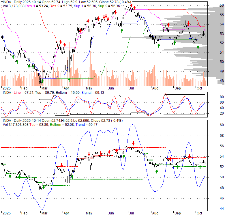Click the September red sell arrow on Res/Sup chart

pyautogui.click(x=189, y=23)
